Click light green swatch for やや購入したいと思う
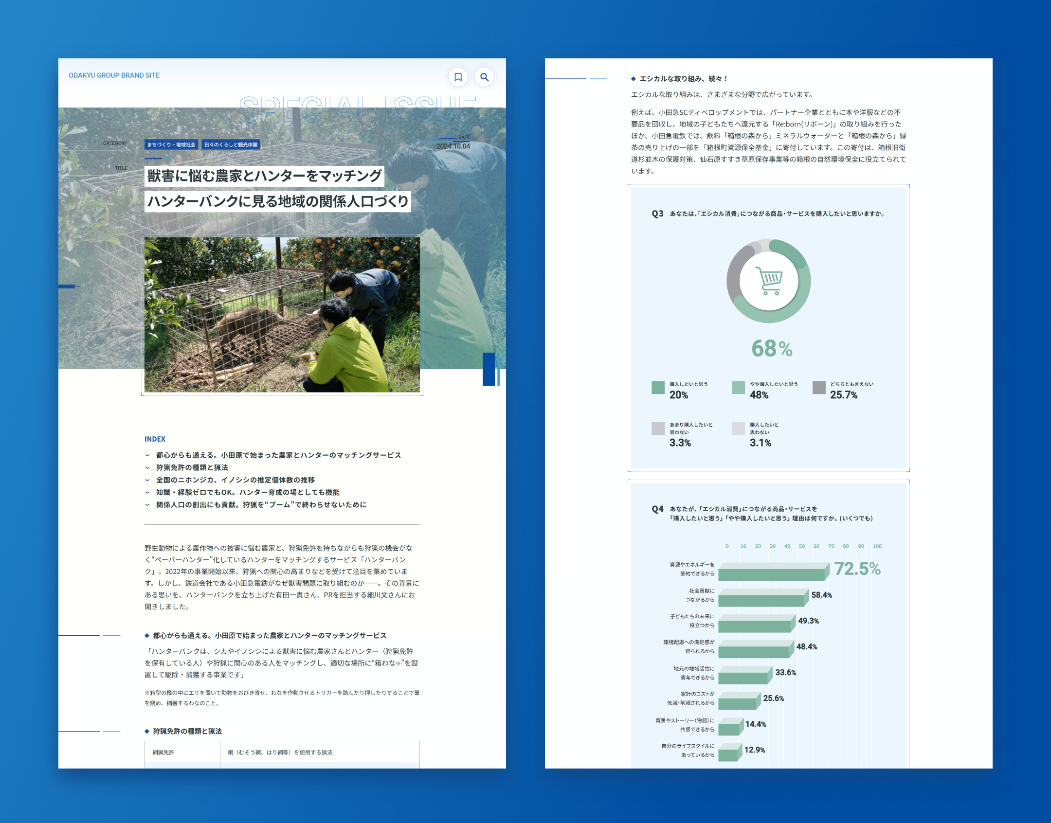The height and width of the screenshot is (823, 1051). tap(738, 388)
